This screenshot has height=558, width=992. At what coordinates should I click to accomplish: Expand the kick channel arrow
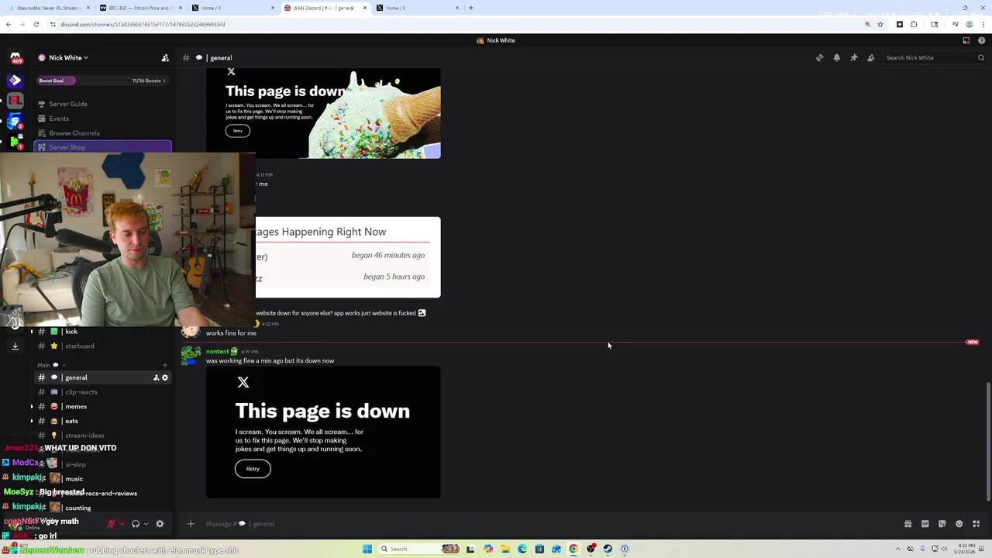[32, 332]
